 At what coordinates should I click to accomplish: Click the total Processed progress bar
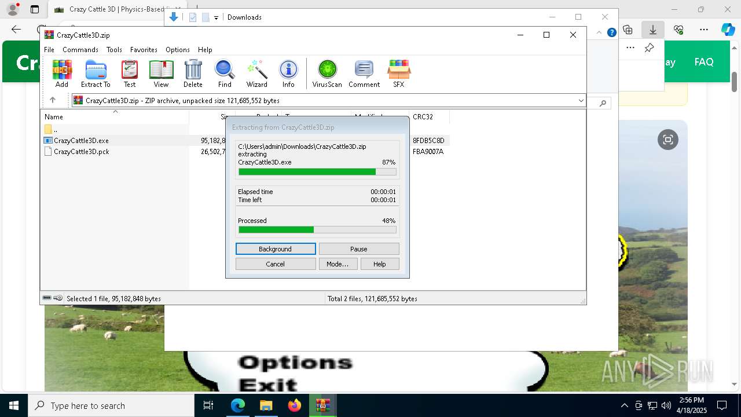317,230
